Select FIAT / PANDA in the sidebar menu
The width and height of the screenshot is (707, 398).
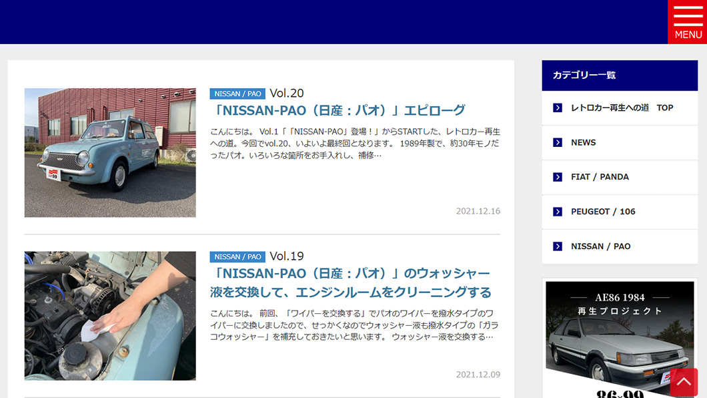pos(600,176)
